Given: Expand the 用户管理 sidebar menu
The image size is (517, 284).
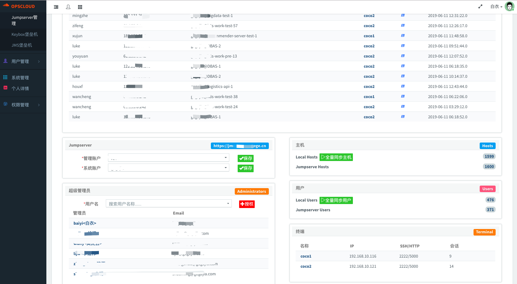Looking at the screenshot, I should point(23,62).
